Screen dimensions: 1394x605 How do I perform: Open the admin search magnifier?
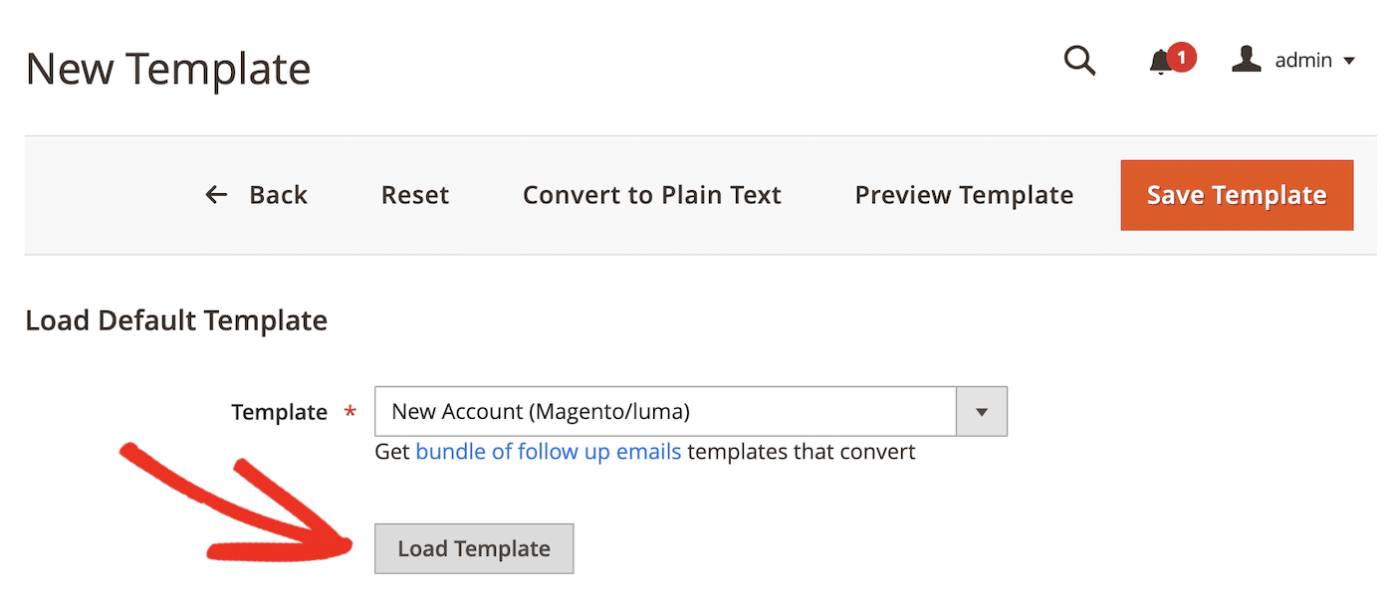[1079, 61]
